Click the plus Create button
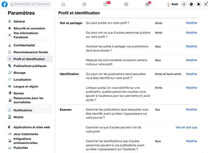This screenshot has height=153, width=208. pyautogui.click(x=184, y=4)
